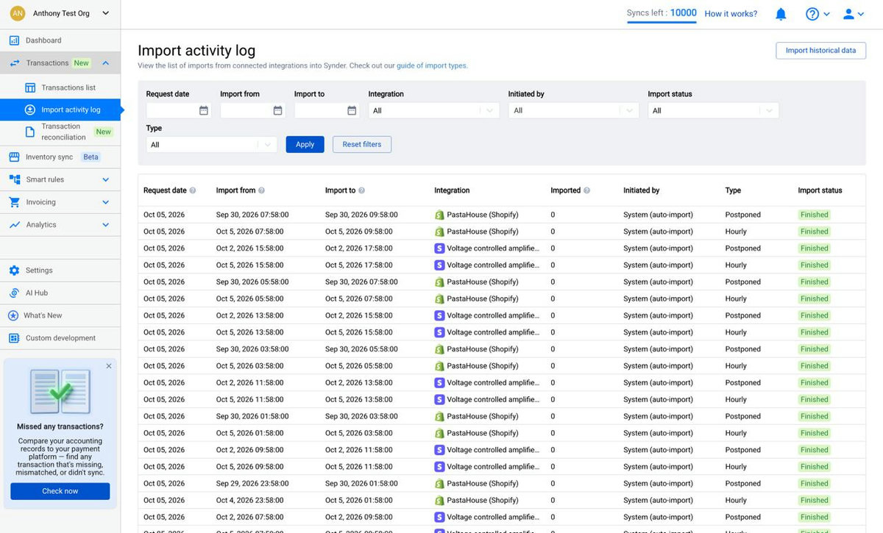This screenshot has height=533, width=883.
Task: Click the Check now button
Action: (60, 491)
